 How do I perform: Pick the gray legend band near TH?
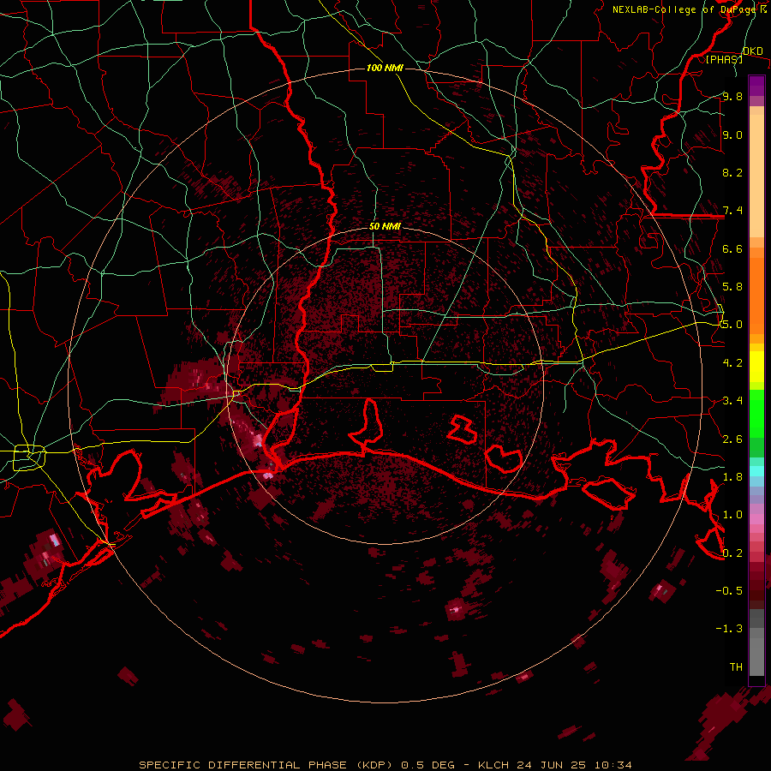(756, 657)
